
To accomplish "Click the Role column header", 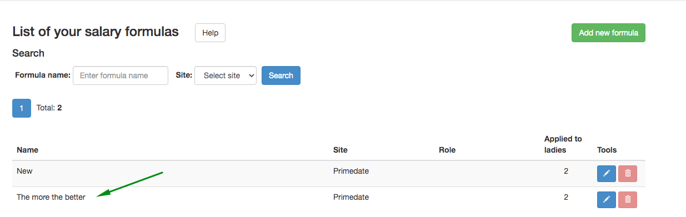I will tap(447, 150).
